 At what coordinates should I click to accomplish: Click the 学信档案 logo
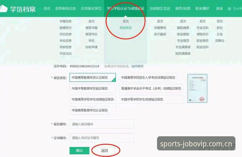pyautogui.click(x=18, y=9)
